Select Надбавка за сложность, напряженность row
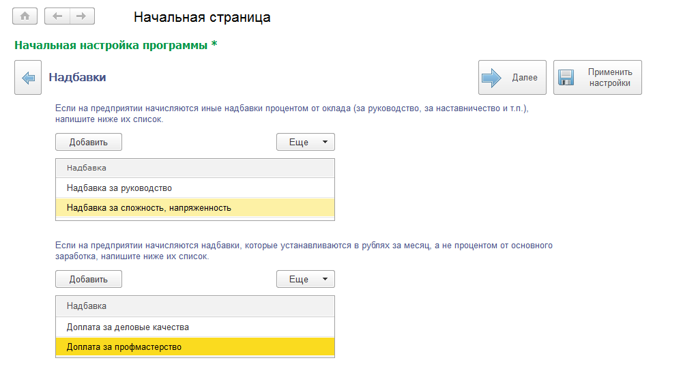The image size is (696, 369). pos(194,207)
